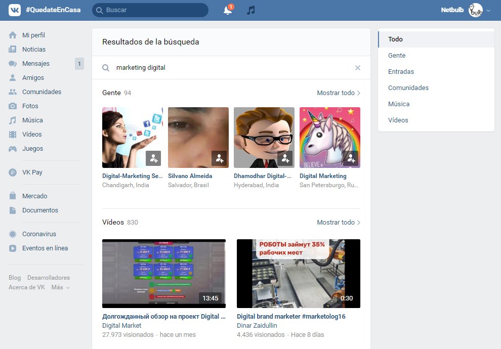Expand the Netbulb profile dropdown menu
This screenshot has height=349, width=501.
point(487,10)
